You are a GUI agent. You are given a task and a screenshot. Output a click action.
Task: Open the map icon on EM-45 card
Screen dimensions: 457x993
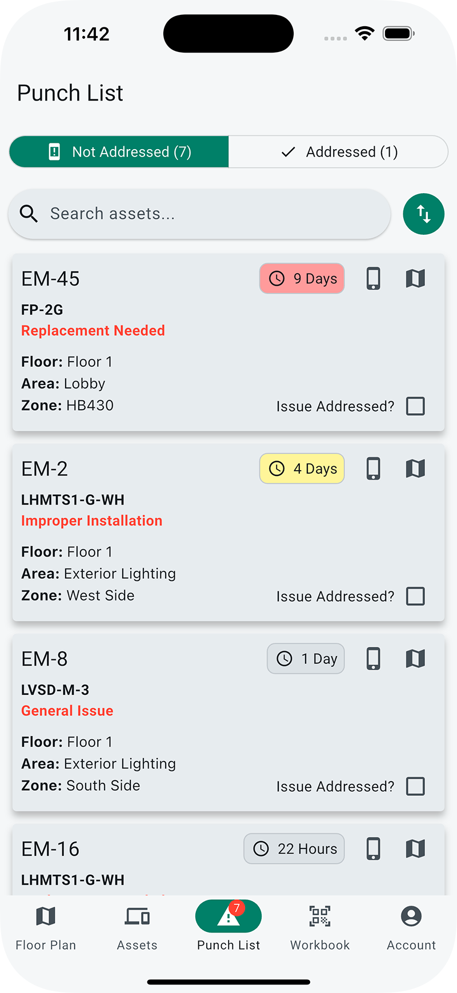415,279
